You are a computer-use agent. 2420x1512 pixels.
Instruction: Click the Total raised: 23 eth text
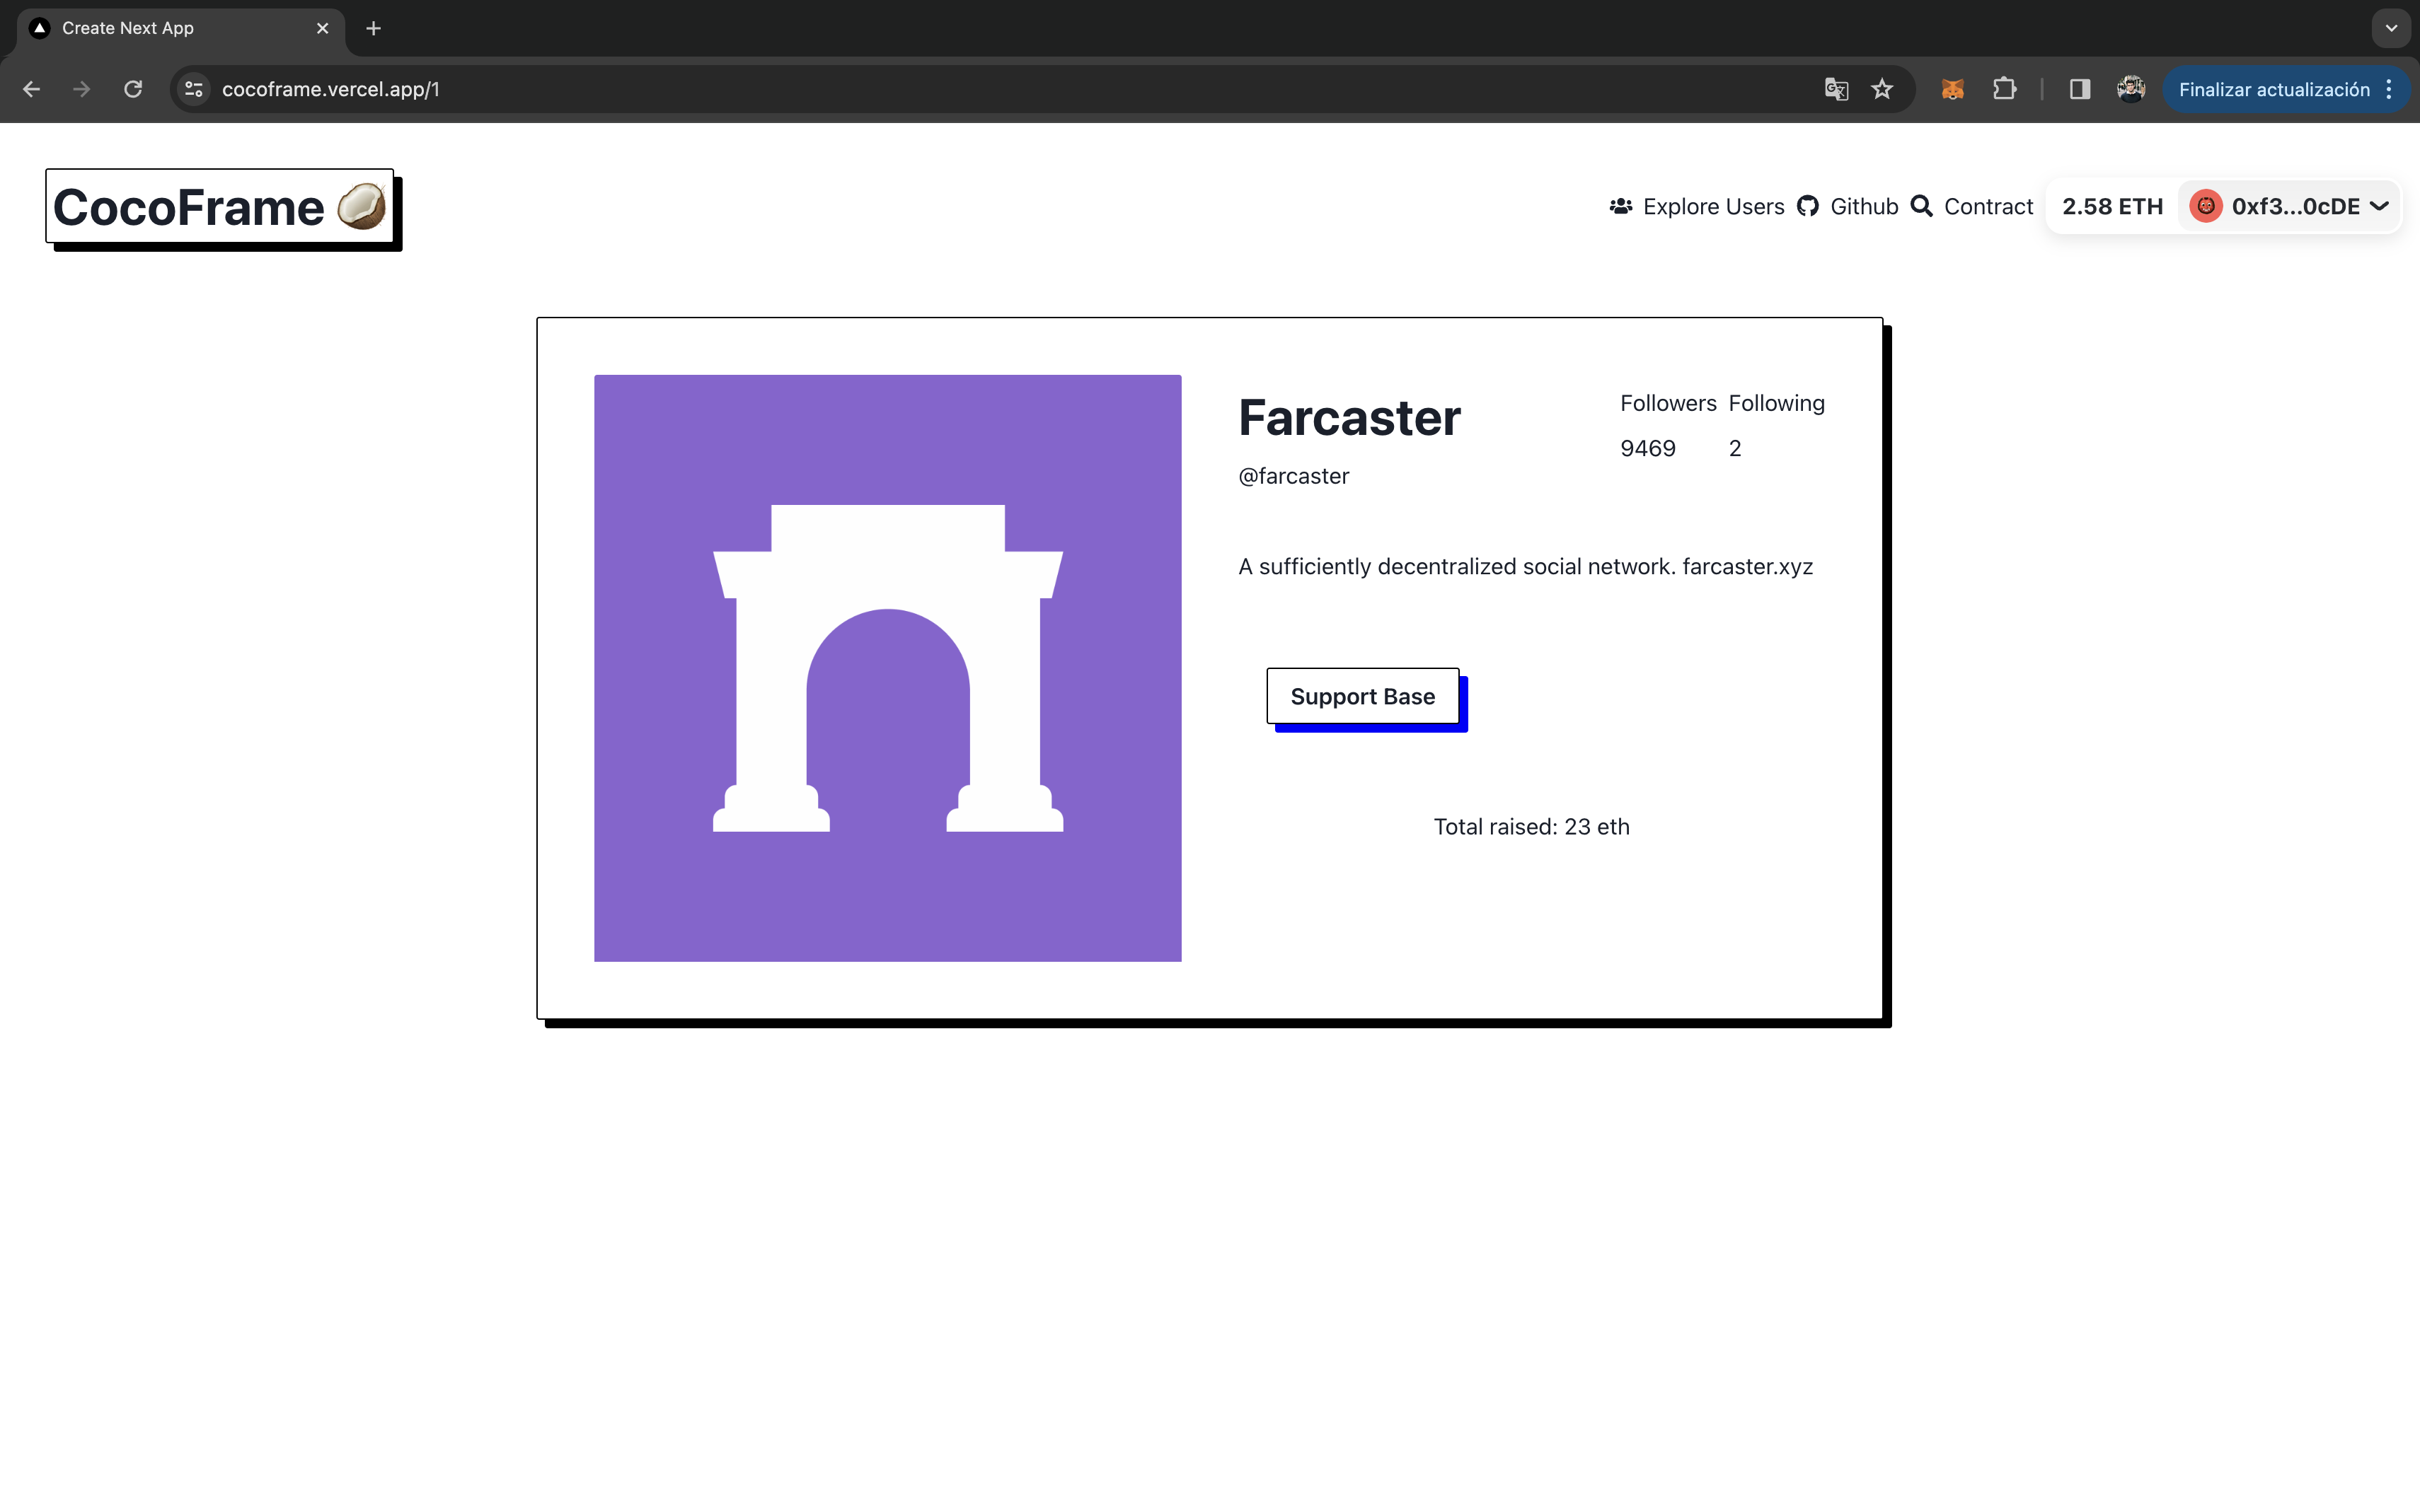coord(1532,826)
